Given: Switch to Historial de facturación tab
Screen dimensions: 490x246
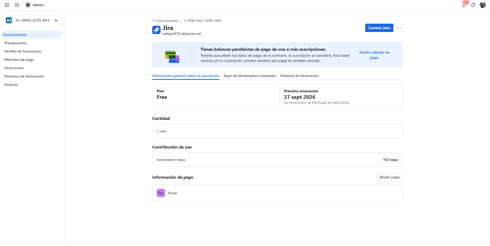Looking at the screenshot, I should [299, 76].
